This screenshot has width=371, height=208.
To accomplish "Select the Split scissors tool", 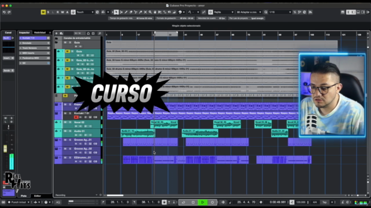I will [136, 12].
